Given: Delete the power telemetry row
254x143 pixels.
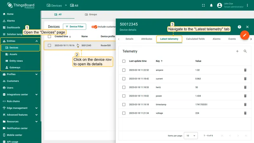Looking at the screenshot, I should (245, 96).
